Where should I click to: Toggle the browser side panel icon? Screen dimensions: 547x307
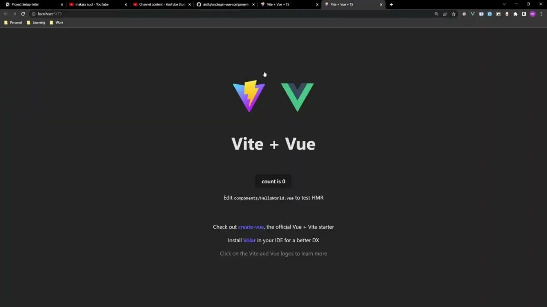point(524,14)
